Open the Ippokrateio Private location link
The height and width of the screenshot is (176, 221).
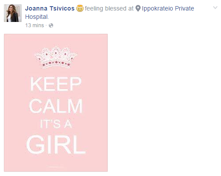(168, 8)
